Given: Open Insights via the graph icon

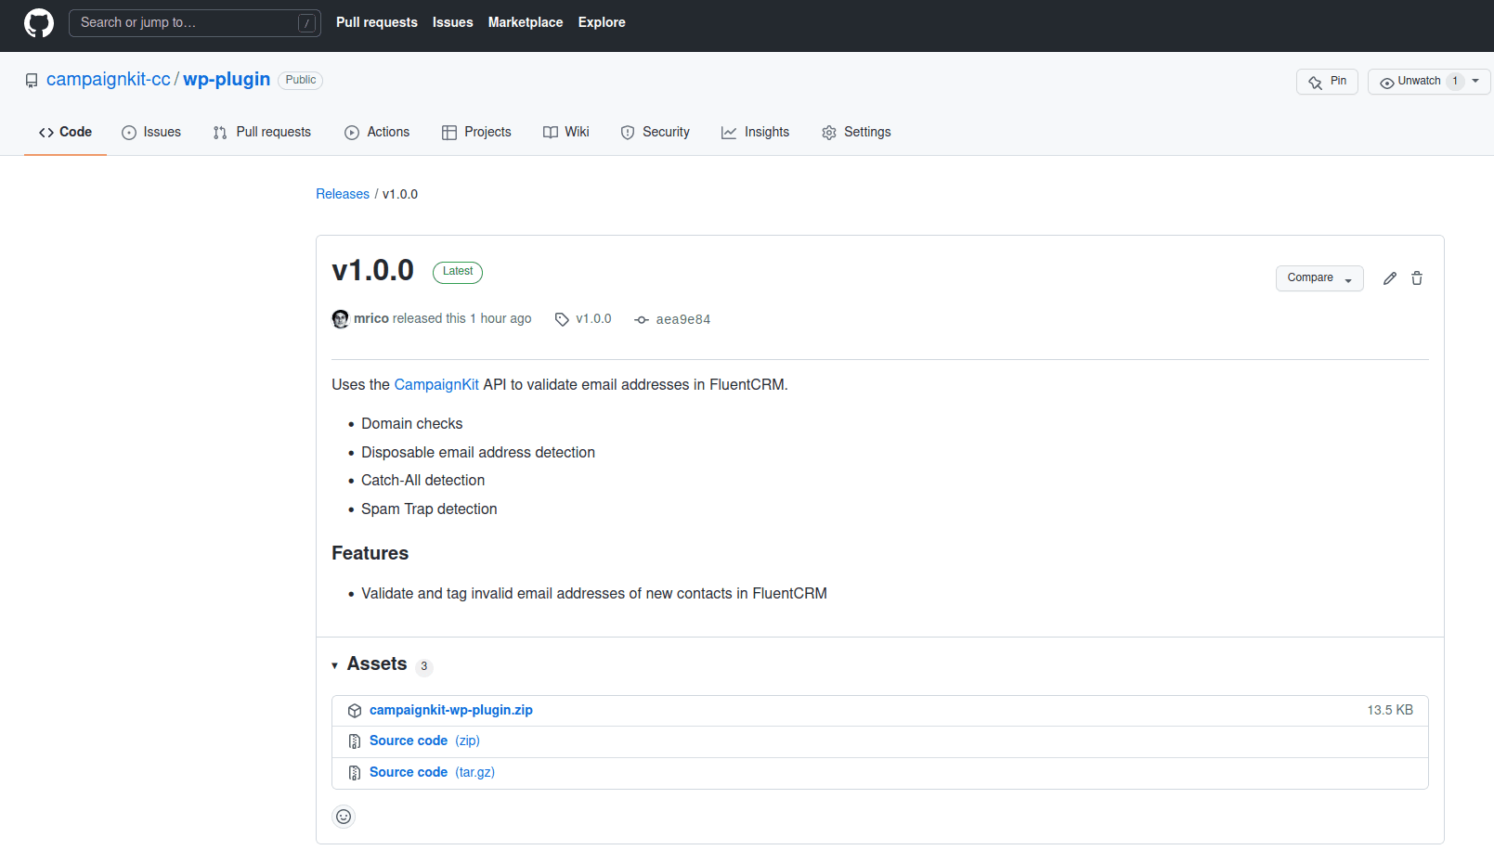Looking at the screenshot, I should [730, 132].
